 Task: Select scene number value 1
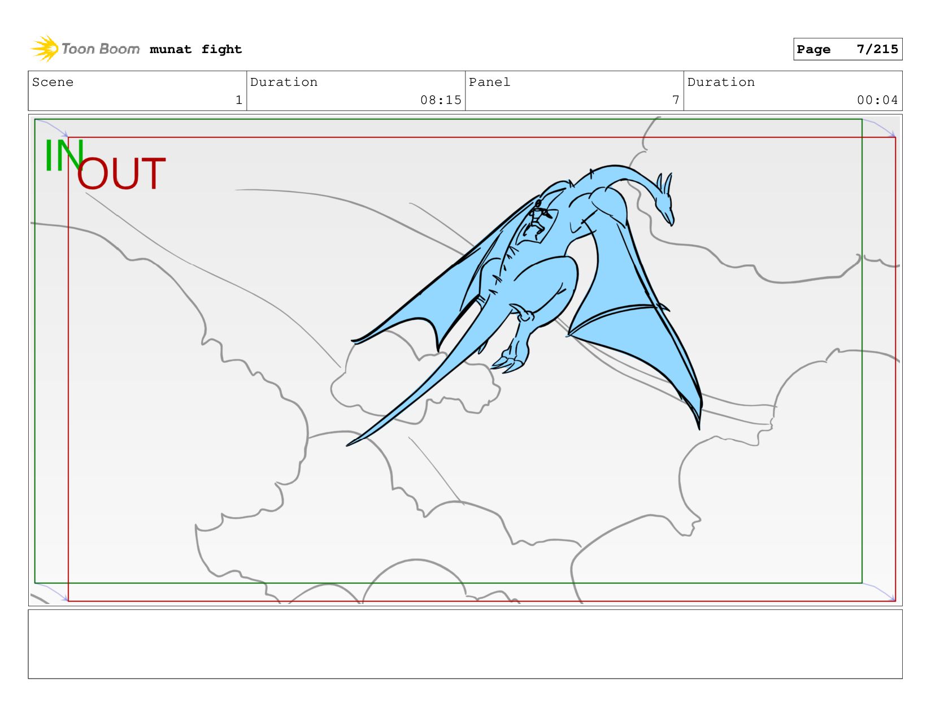pos(239,100)
